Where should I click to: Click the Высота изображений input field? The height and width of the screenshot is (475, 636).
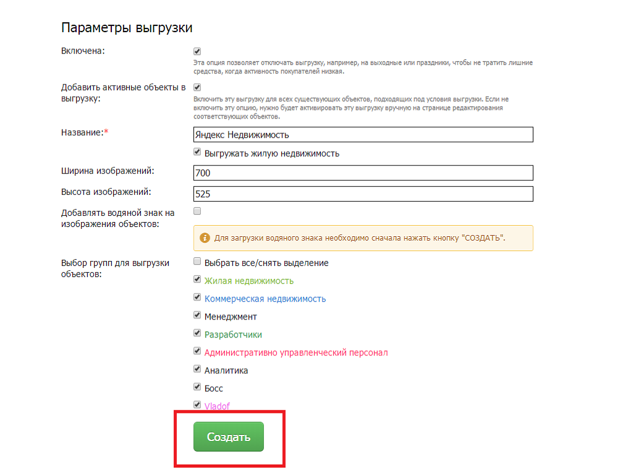point(363,194)
